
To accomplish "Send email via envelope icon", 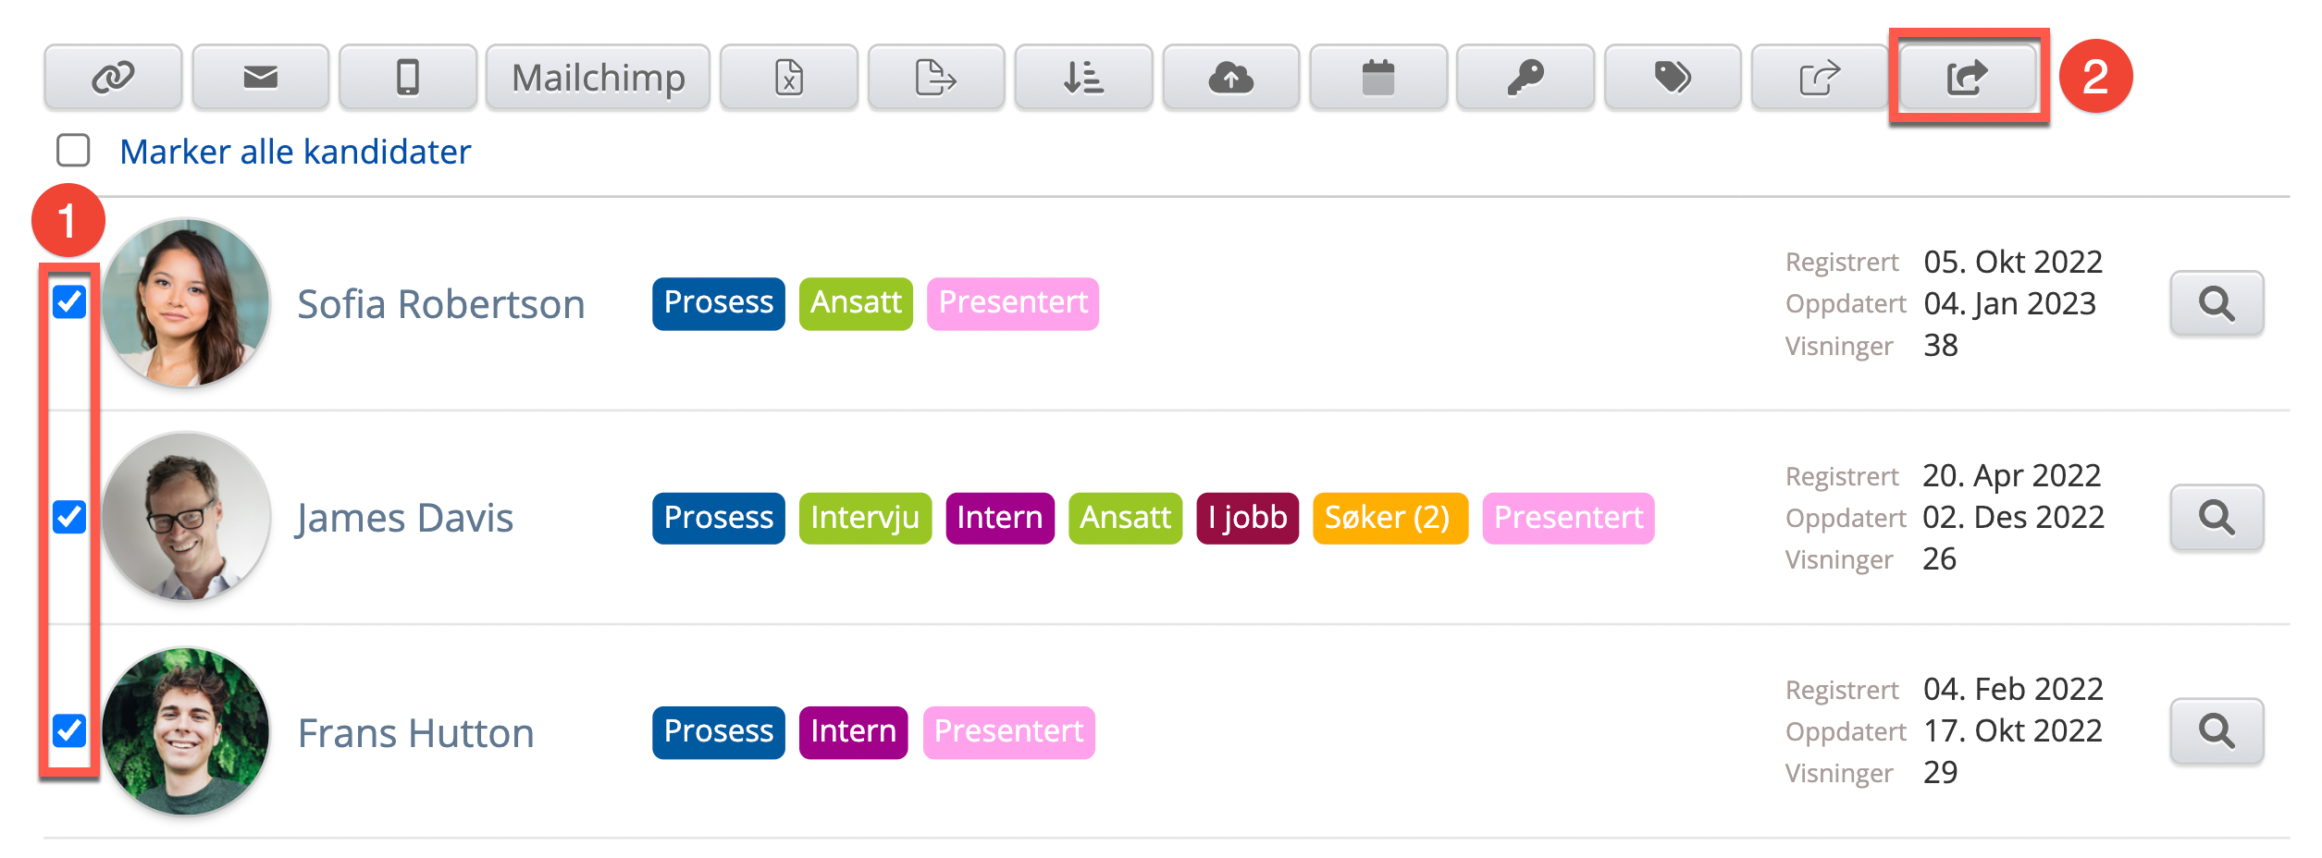I will click(260, 78).
